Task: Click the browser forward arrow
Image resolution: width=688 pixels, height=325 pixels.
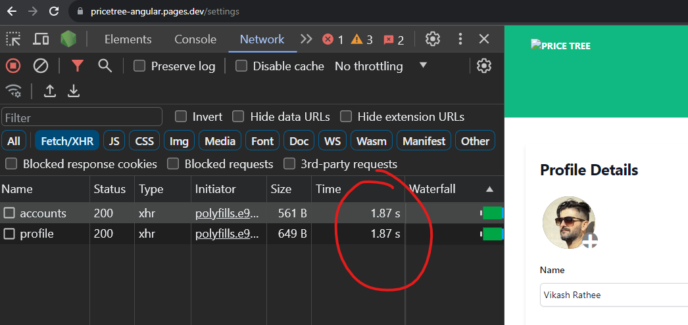Action: coord(33,11)
